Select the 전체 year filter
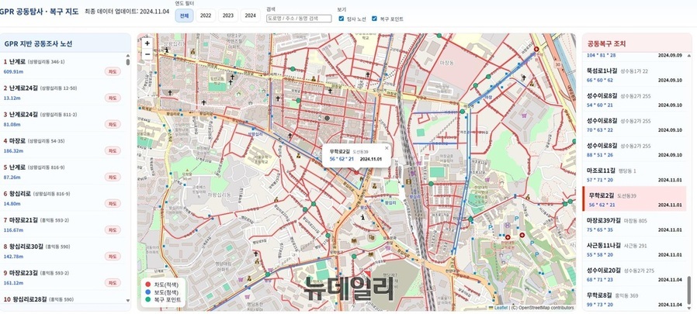Image resolution: width=697 pixels, height=314 pixels. (184, 16)
